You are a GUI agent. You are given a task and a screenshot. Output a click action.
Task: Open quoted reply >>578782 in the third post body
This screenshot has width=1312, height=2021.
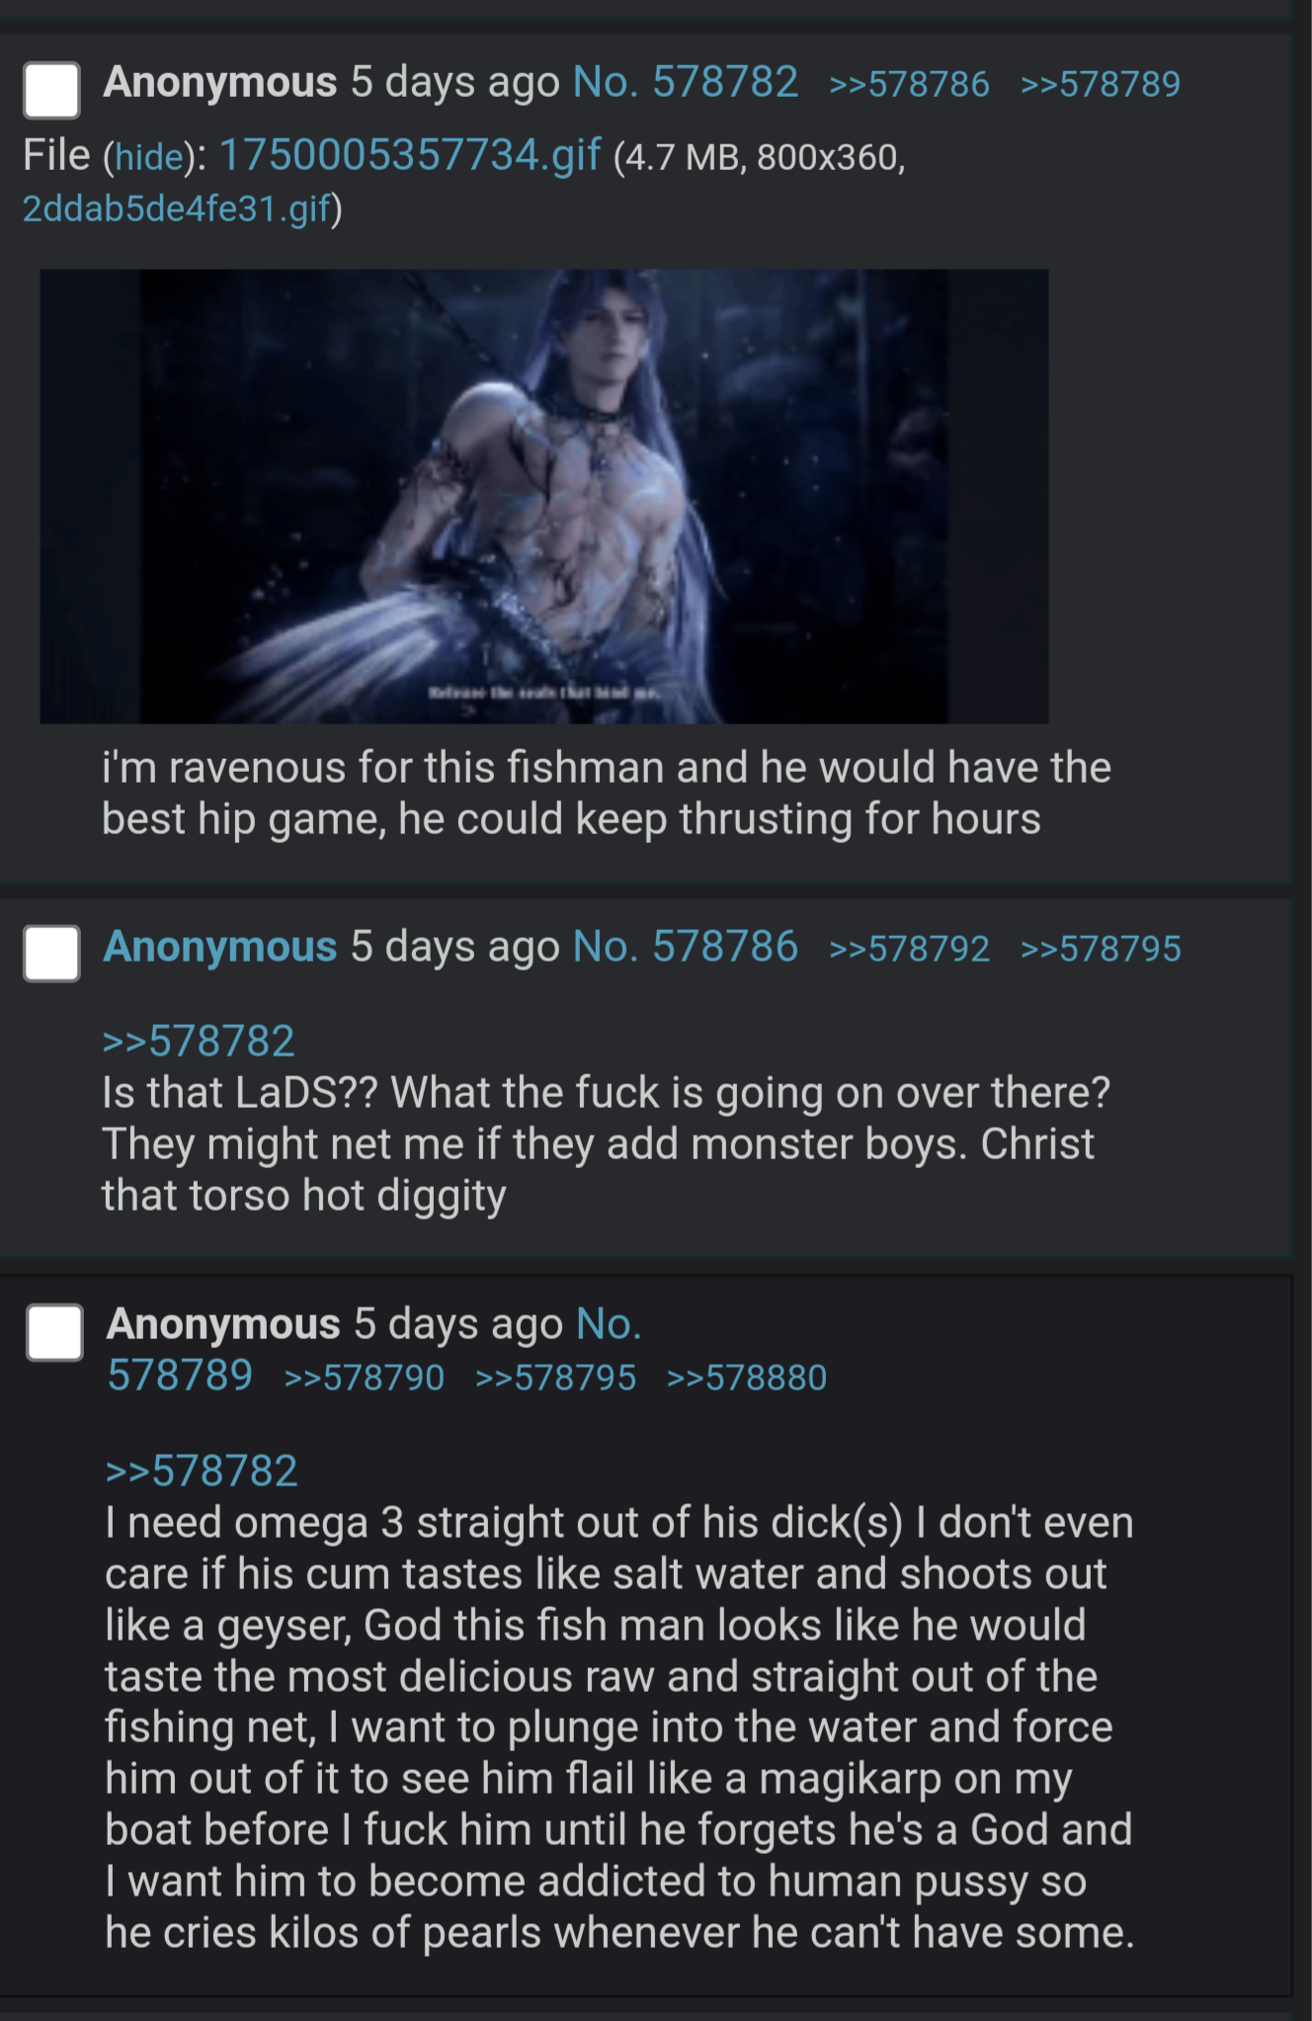[202, 1472]
